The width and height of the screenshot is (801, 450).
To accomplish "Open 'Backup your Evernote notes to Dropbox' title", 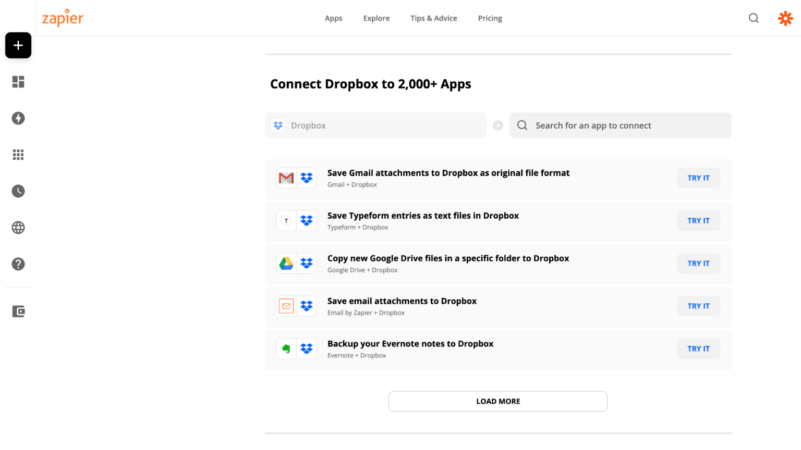I will [410, 344].
